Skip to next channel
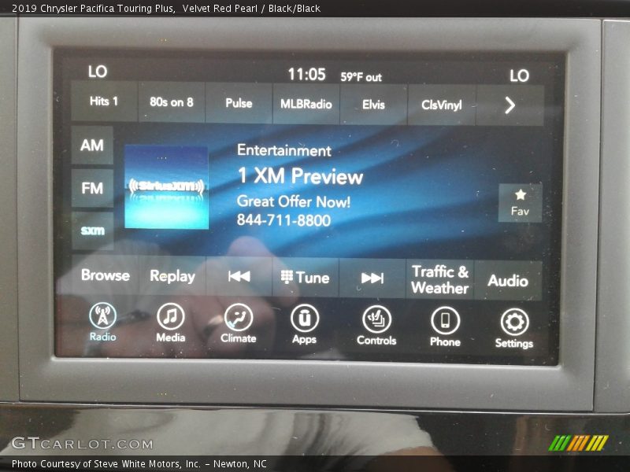The width and height of the screenshot is (630, 472). coord(372,278)
